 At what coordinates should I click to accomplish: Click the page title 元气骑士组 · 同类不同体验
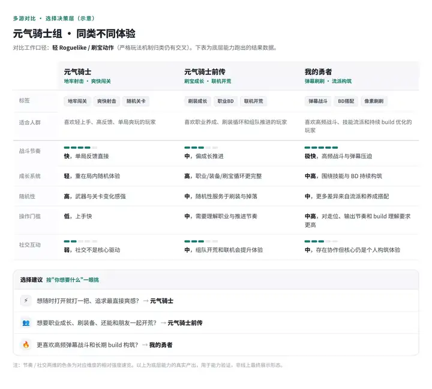click(74, 34)
